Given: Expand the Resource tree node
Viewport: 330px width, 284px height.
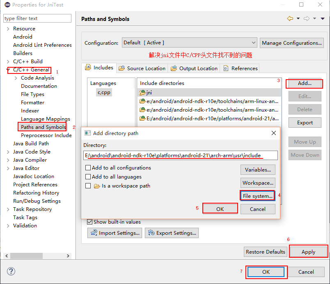Looking at the screenshot, I should point(8,29).
